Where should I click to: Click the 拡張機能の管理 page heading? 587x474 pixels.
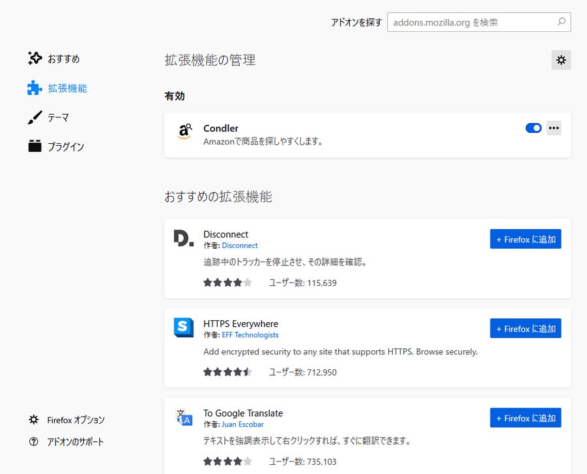210,60
